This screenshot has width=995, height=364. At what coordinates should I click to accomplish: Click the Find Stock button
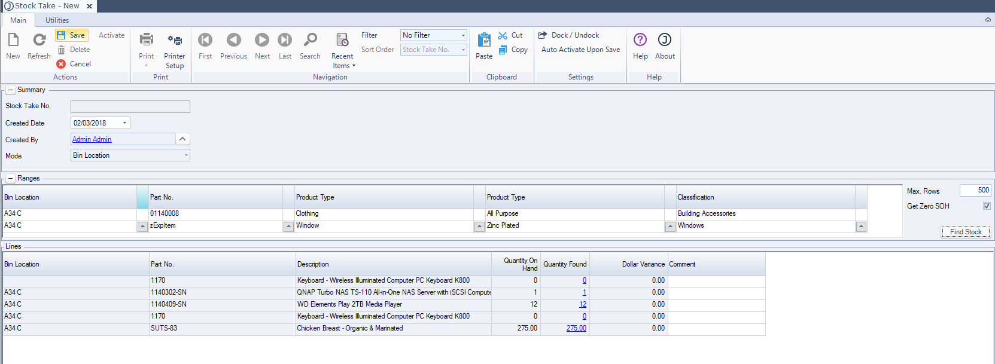(x=965, y=232)
